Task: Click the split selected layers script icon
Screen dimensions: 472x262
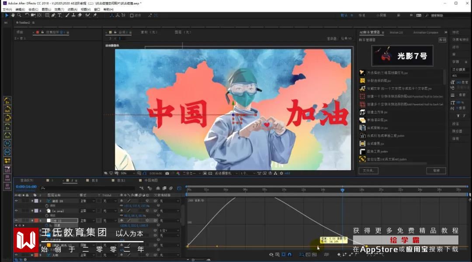Action: (362, 81)
